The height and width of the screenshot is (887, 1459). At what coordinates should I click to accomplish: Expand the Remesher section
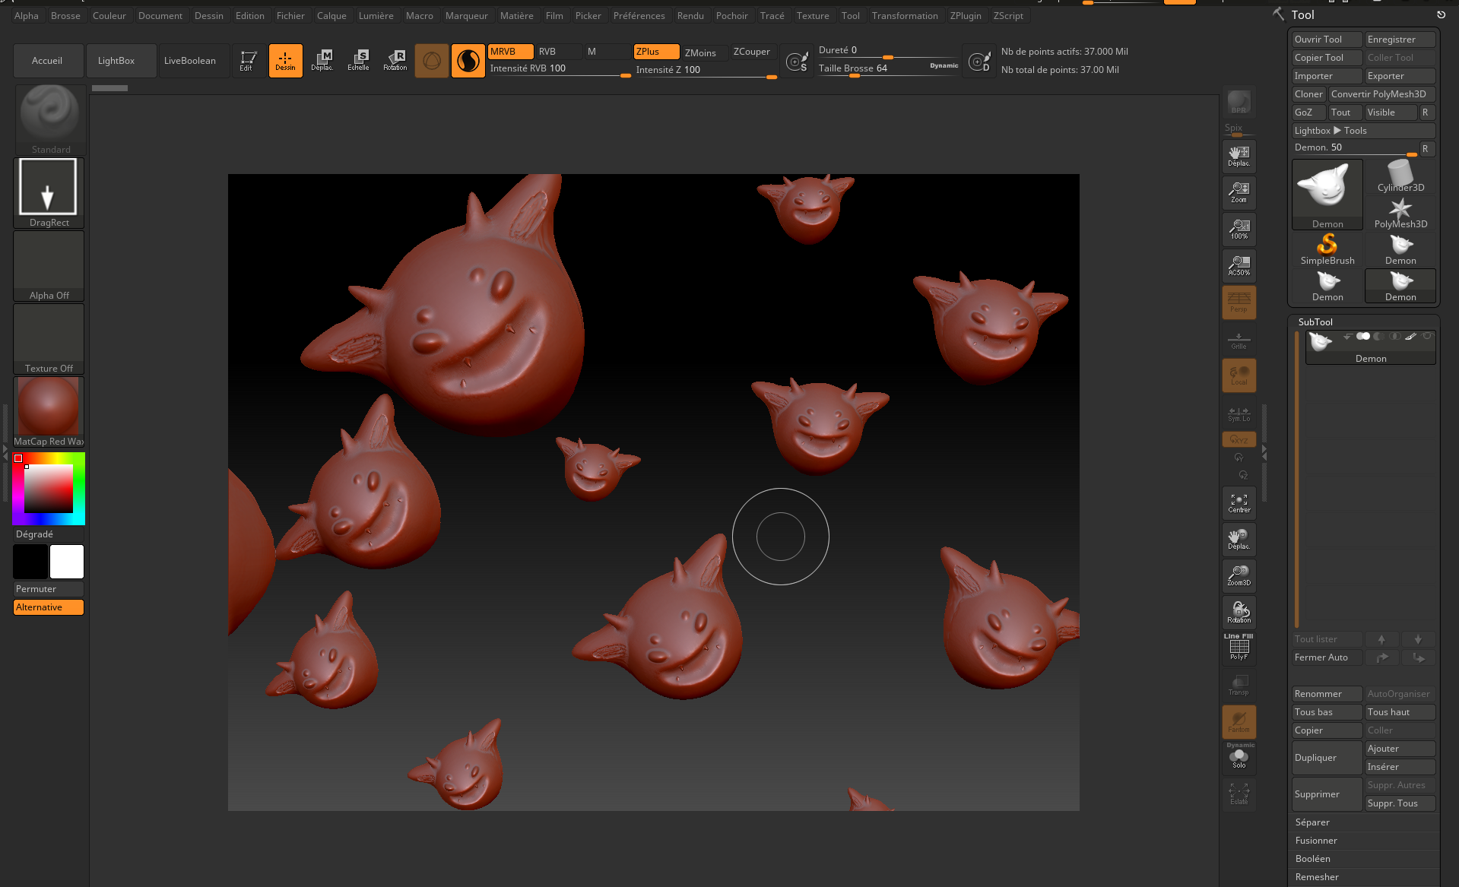click(1317, 877)
